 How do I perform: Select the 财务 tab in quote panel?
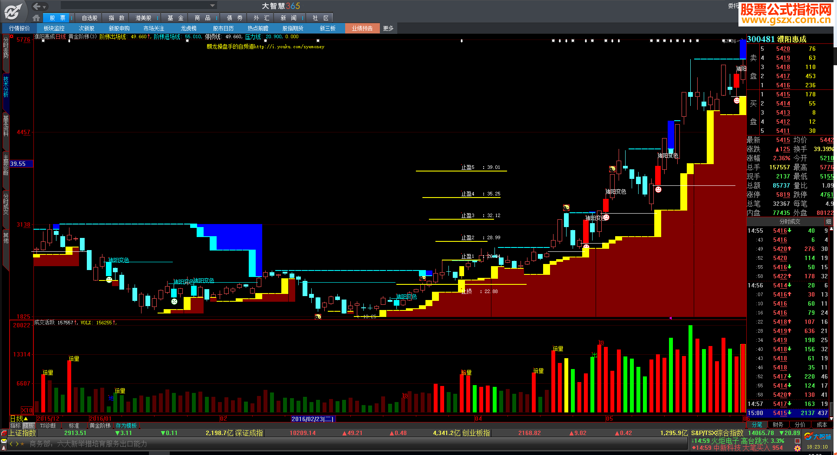(x=778, y=425)
